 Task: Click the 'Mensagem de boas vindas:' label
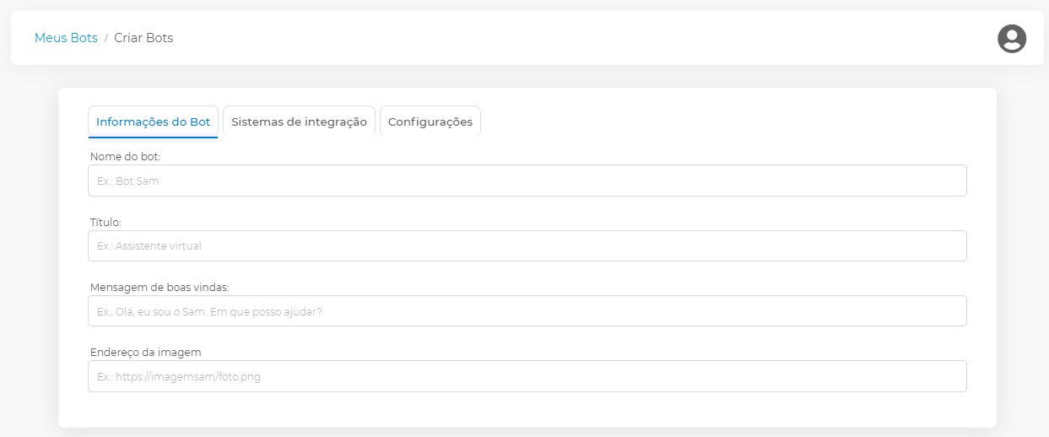(154, 287)
